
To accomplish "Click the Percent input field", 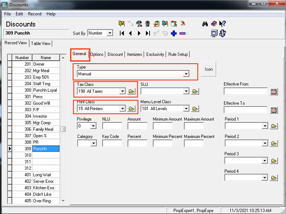I will click(137, 143).
